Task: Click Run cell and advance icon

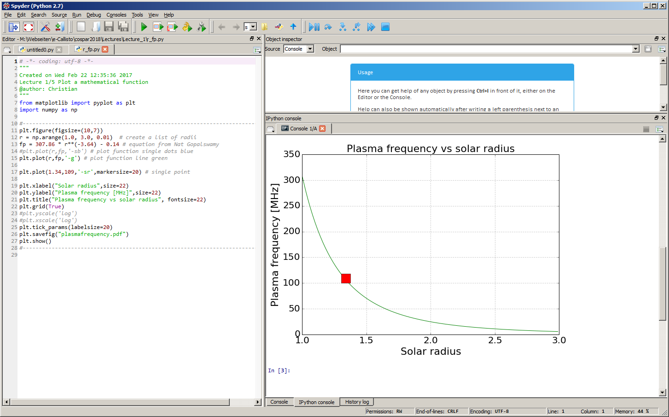Action: tap(172, 27)
